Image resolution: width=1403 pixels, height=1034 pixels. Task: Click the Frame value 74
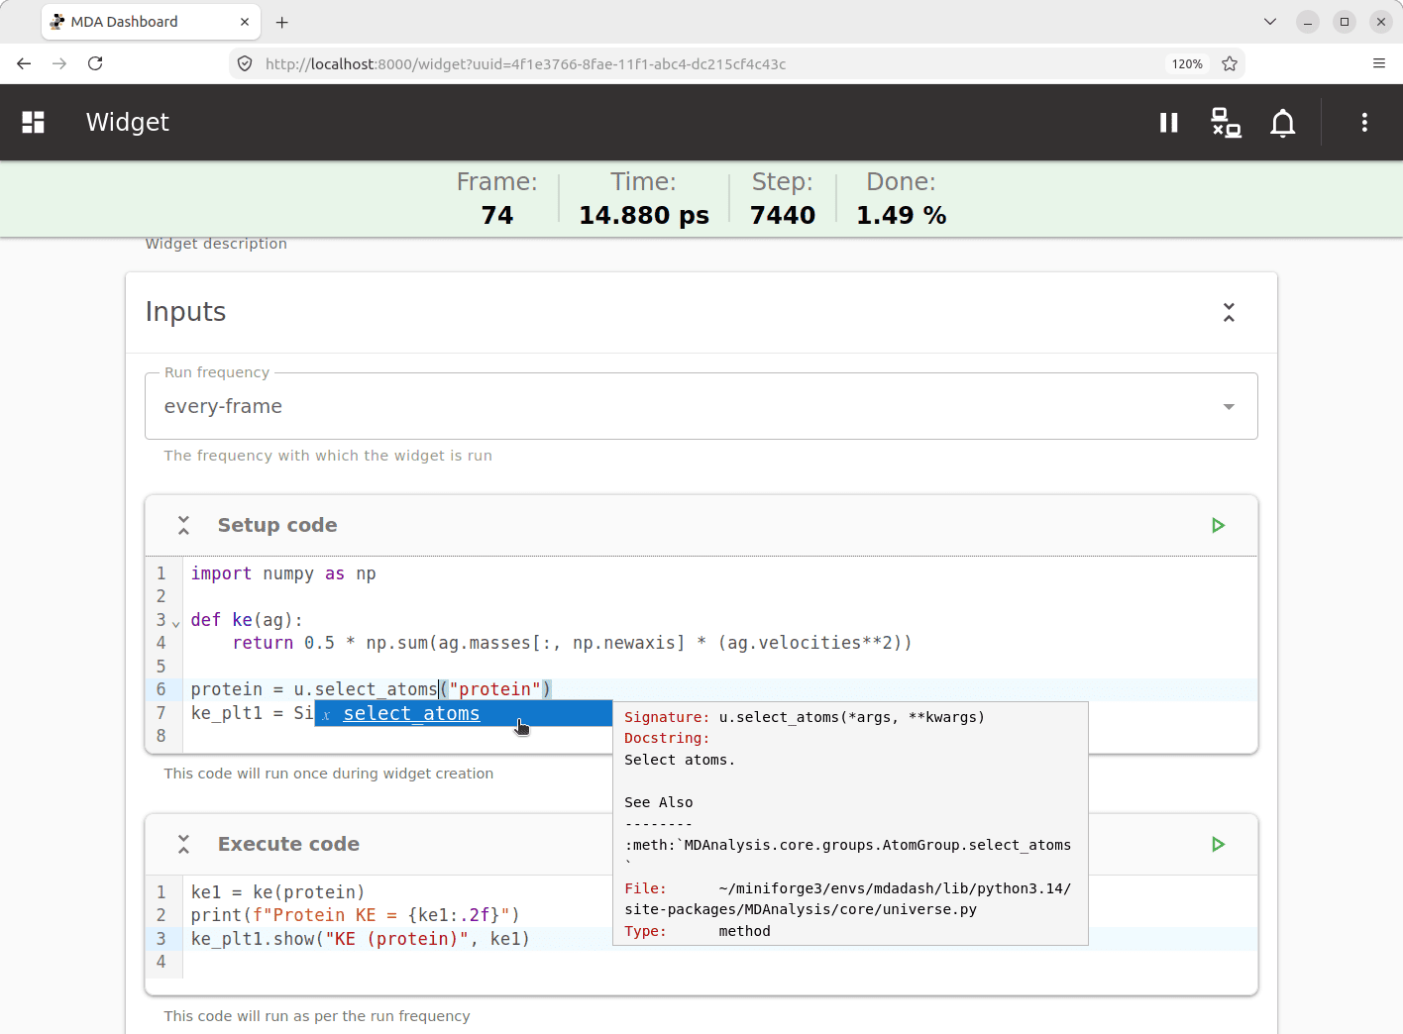(497, 215)
